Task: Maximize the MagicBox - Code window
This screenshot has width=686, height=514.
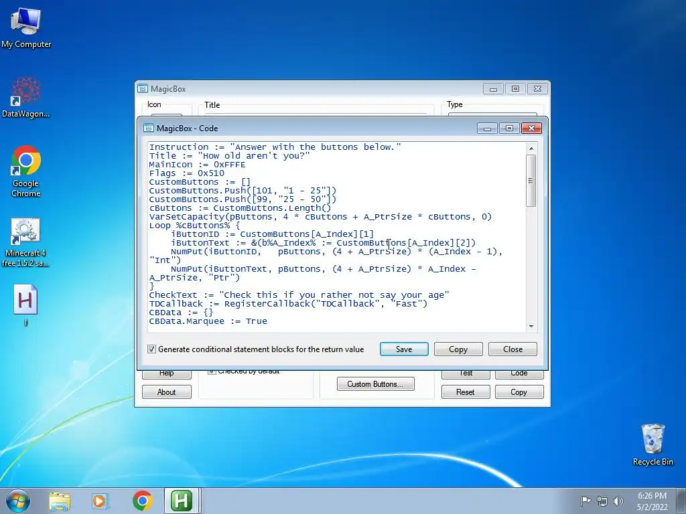Action: coord(509,128)
